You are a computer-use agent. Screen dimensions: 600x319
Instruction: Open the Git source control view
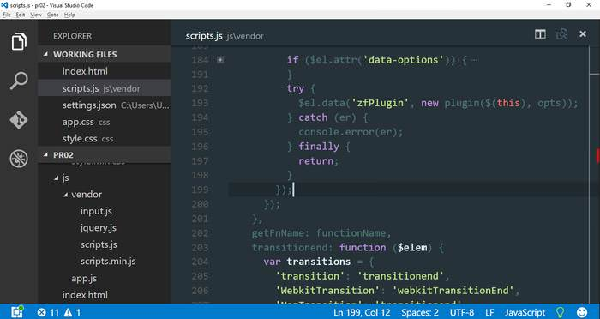(x=19, y=120)
